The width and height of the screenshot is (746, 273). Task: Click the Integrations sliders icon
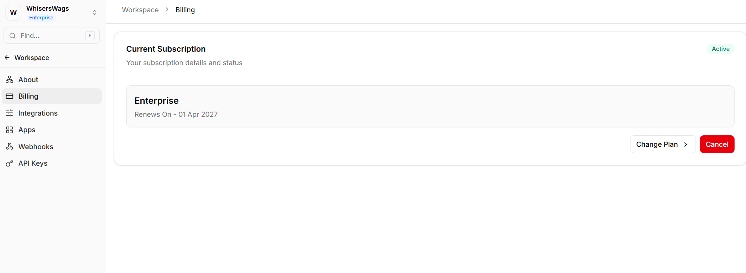coord(9,113)
